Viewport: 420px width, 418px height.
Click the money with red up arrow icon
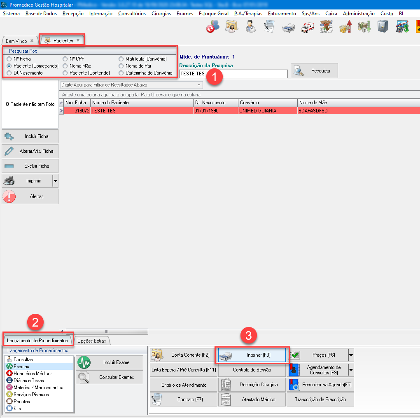pyautogui.click(x=345, y=27)
